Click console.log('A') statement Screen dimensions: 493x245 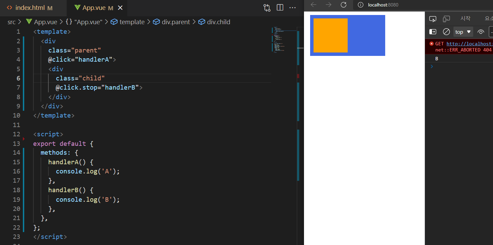[88, 171]
